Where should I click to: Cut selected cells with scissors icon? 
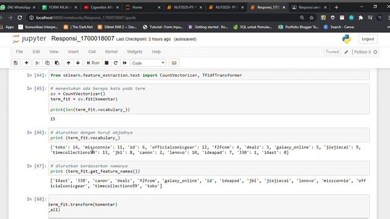coord(37,63)
